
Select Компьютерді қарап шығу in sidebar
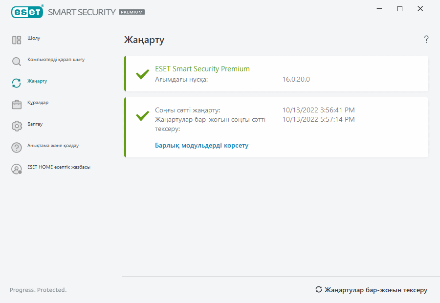tap(56, 60)
